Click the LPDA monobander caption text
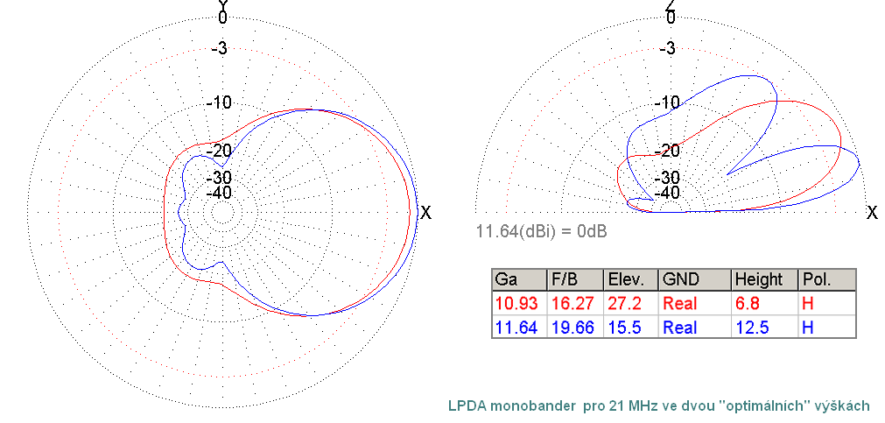Image resolution: width=885 pixels, height=423 pixels. point(658,405)
